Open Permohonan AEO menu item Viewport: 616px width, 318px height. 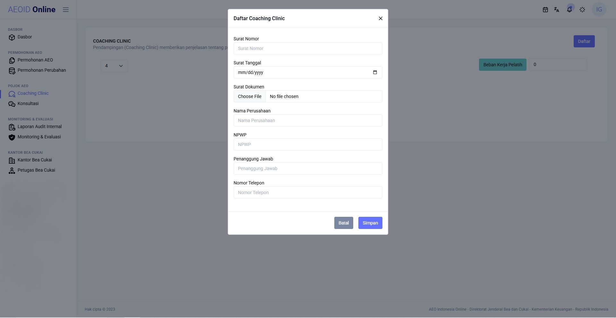click(35, 60)
